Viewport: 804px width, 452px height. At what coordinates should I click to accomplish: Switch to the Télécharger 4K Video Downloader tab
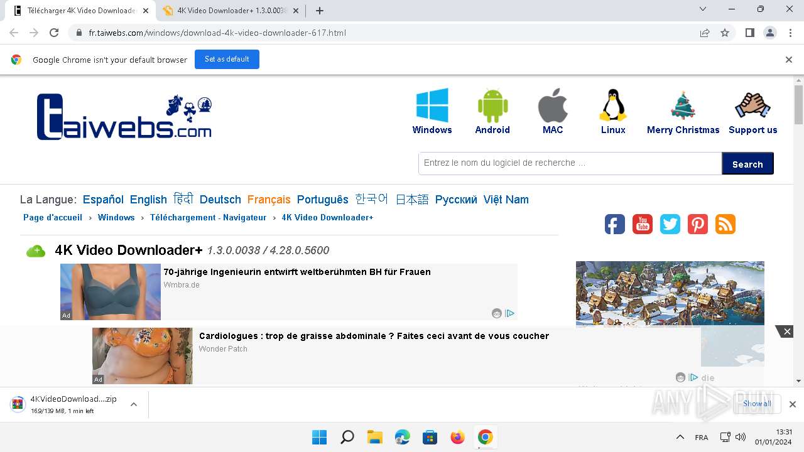[82, 11]
